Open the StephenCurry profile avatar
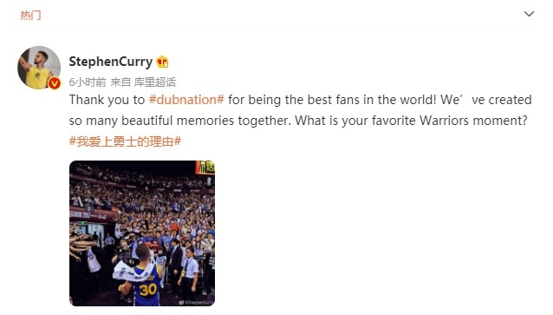 pos(39,68)
